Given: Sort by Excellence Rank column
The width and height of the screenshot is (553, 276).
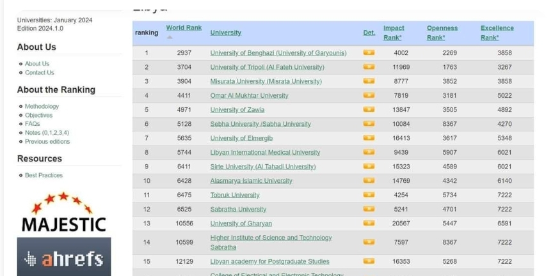Looking at the screenshot, I should [x=497, y=33].
